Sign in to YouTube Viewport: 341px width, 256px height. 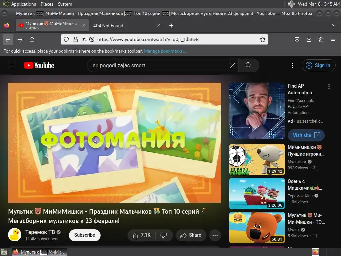click(318, 65)
